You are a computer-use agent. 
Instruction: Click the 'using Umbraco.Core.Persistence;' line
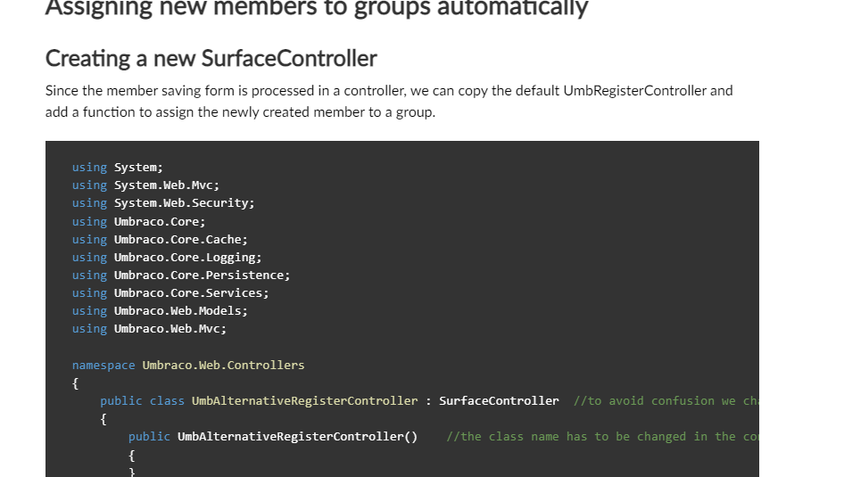(x=181, y=275)
